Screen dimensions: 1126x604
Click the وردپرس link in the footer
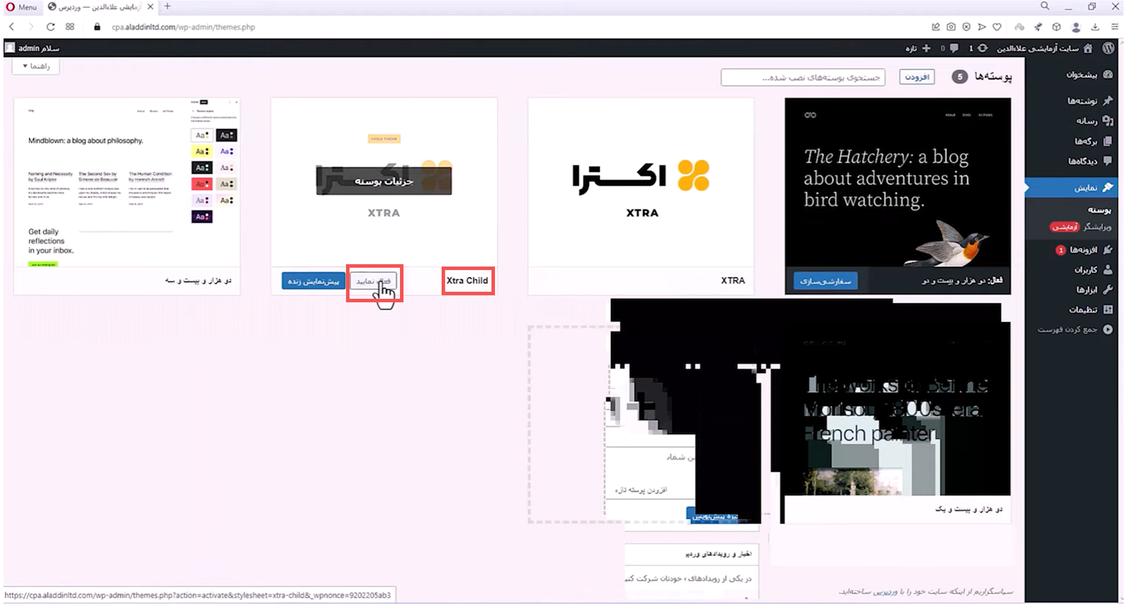[x=884, y=592]
